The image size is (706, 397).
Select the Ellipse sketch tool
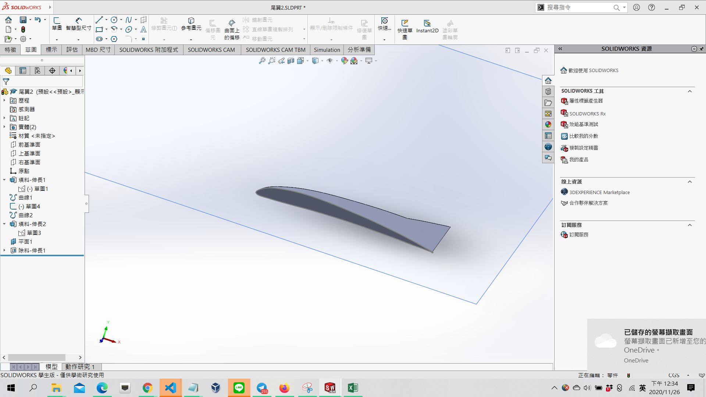point(129,29)
